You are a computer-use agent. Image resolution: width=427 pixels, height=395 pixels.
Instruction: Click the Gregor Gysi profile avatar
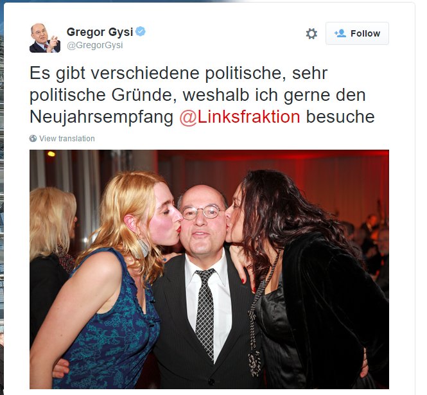(45, 38)
